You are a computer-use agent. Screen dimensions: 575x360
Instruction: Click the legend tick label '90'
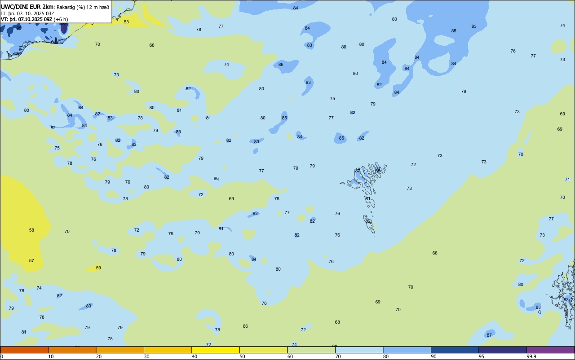434,356
